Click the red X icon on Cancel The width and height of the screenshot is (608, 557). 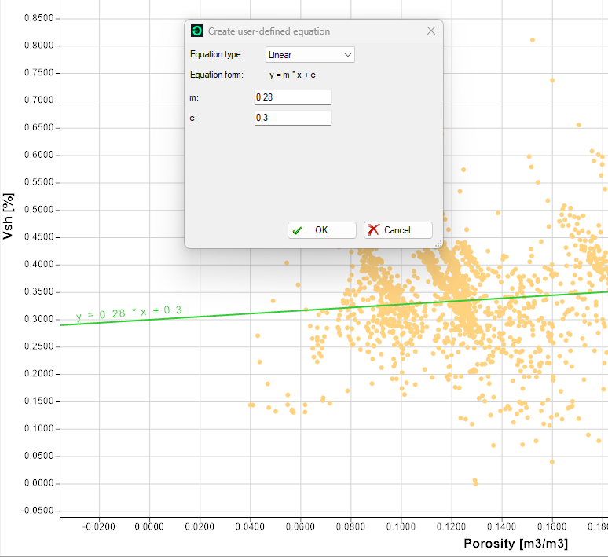(373, 229)
